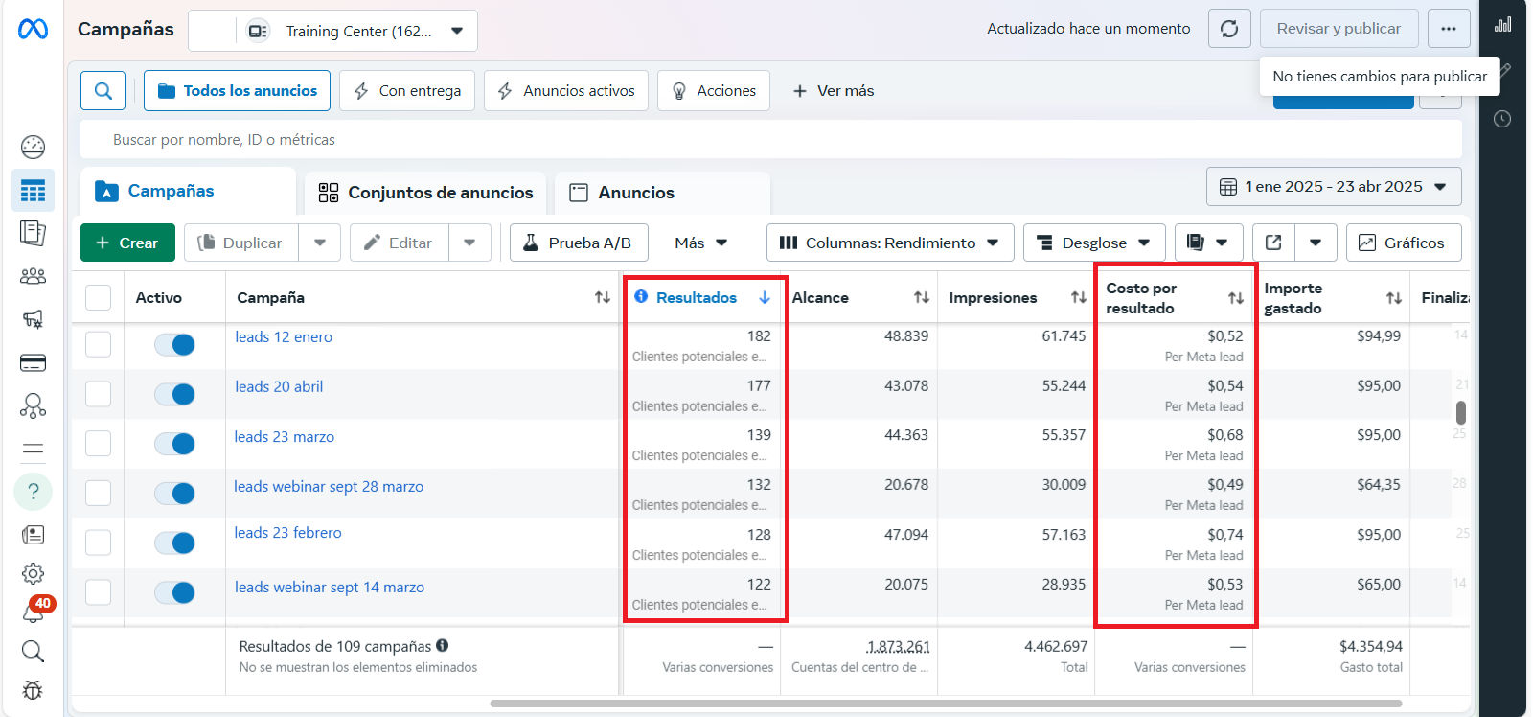The width and height of the screenshot is (1533, 717).
Task: Open the three-dots more options menu
Action: click(x=1448, y=29)
